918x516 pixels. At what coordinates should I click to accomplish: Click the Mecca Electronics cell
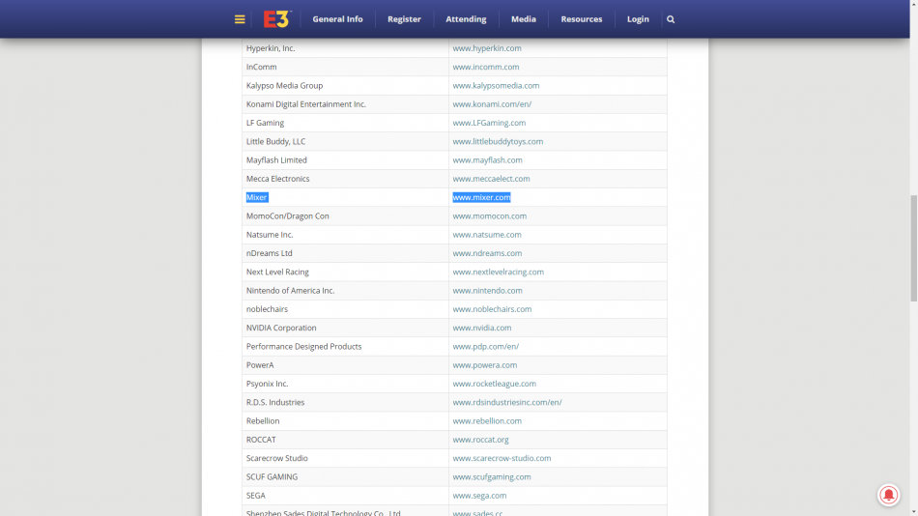345,179
